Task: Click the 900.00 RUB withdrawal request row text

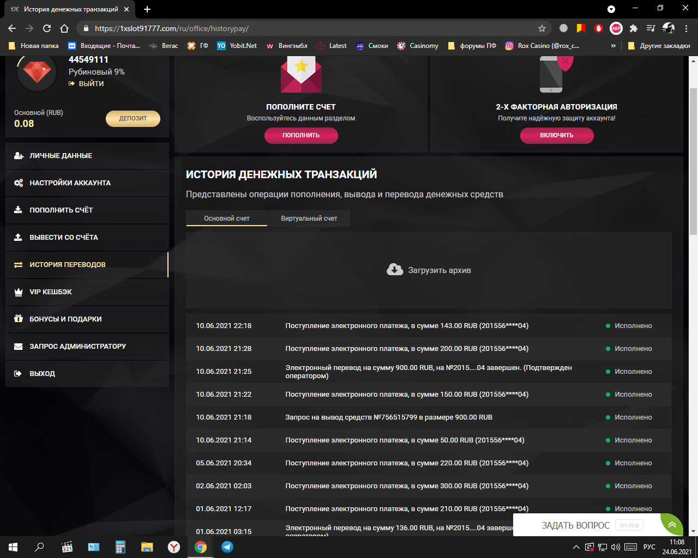Action: (x=389, y=417)
